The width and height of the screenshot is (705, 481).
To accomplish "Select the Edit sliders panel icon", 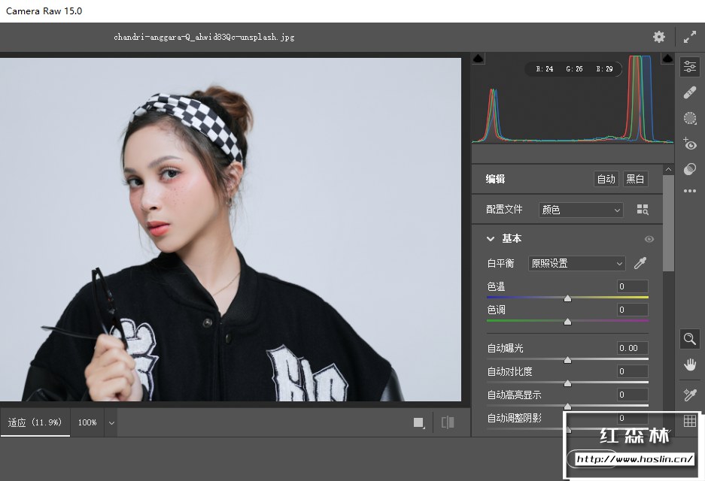I will click(x=690, y=67).
